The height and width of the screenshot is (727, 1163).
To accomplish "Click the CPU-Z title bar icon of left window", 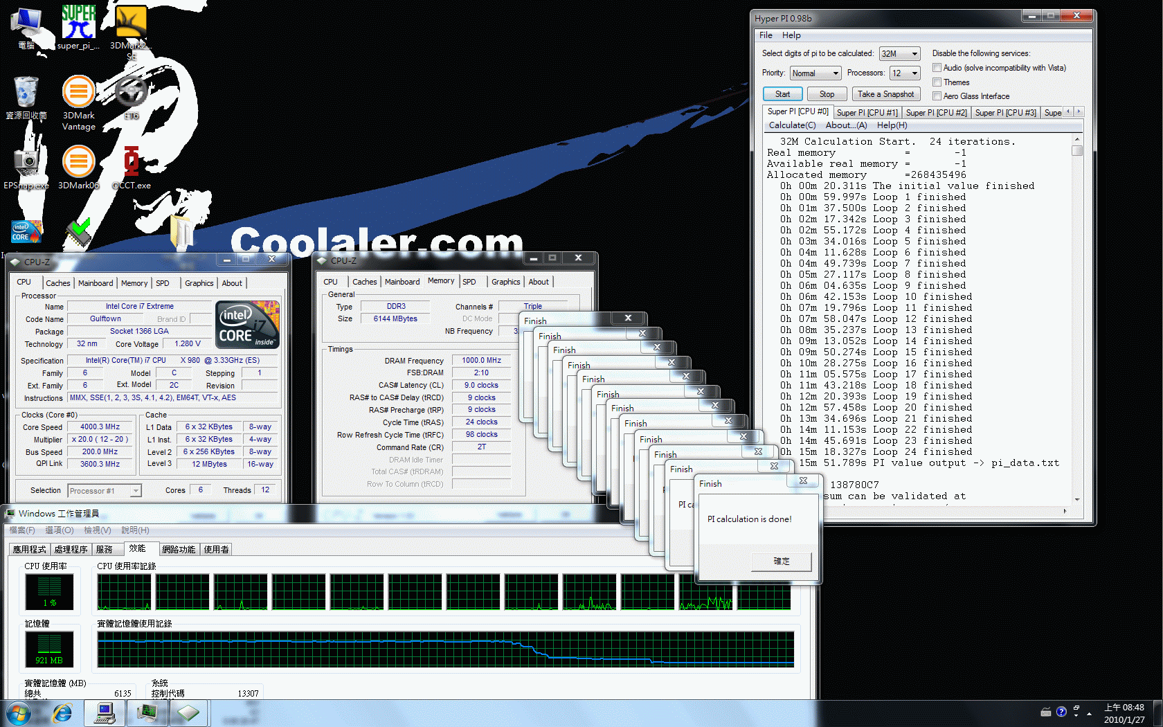I will [15, 262].
